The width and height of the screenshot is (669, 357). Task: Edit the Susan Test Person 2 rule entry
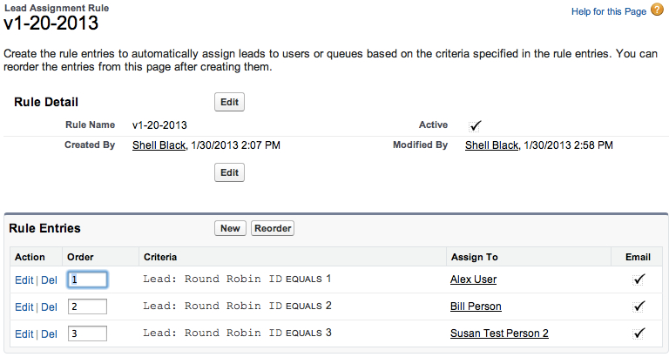tap(24, 334)
